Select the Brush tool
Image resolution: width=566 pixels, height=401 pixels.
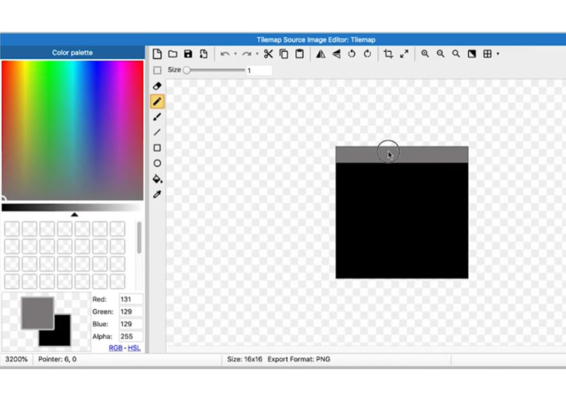(x=157, y=117)
